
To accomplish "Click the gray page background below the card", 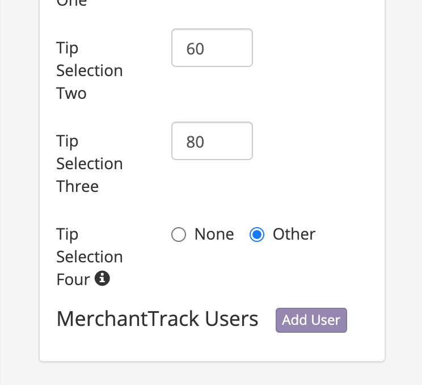I will (211, 374).
